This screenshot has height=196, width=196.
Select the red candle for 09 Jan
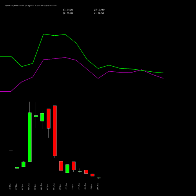[x=61, y=166]
